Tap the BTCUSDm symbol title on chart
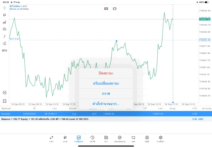Viewport: 212px width, 148px height. click(18, 6)
